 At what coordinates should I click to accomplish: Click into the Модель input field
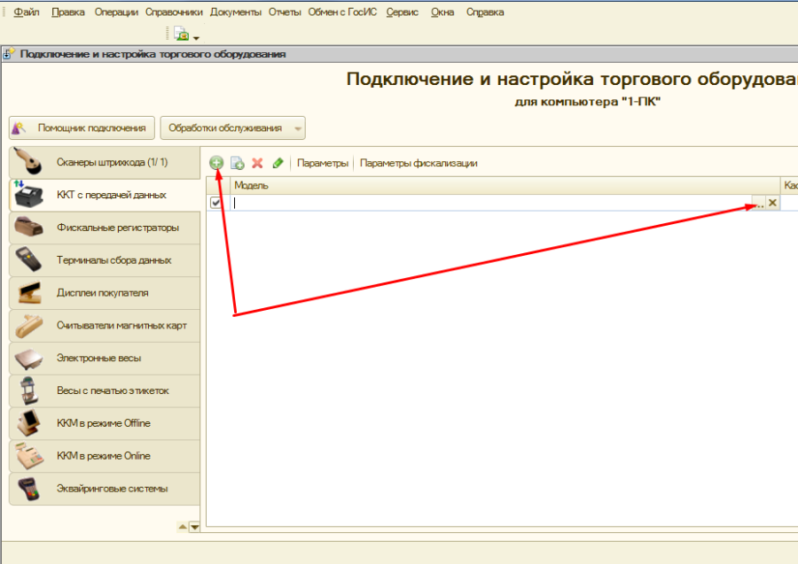click(488, 203)
